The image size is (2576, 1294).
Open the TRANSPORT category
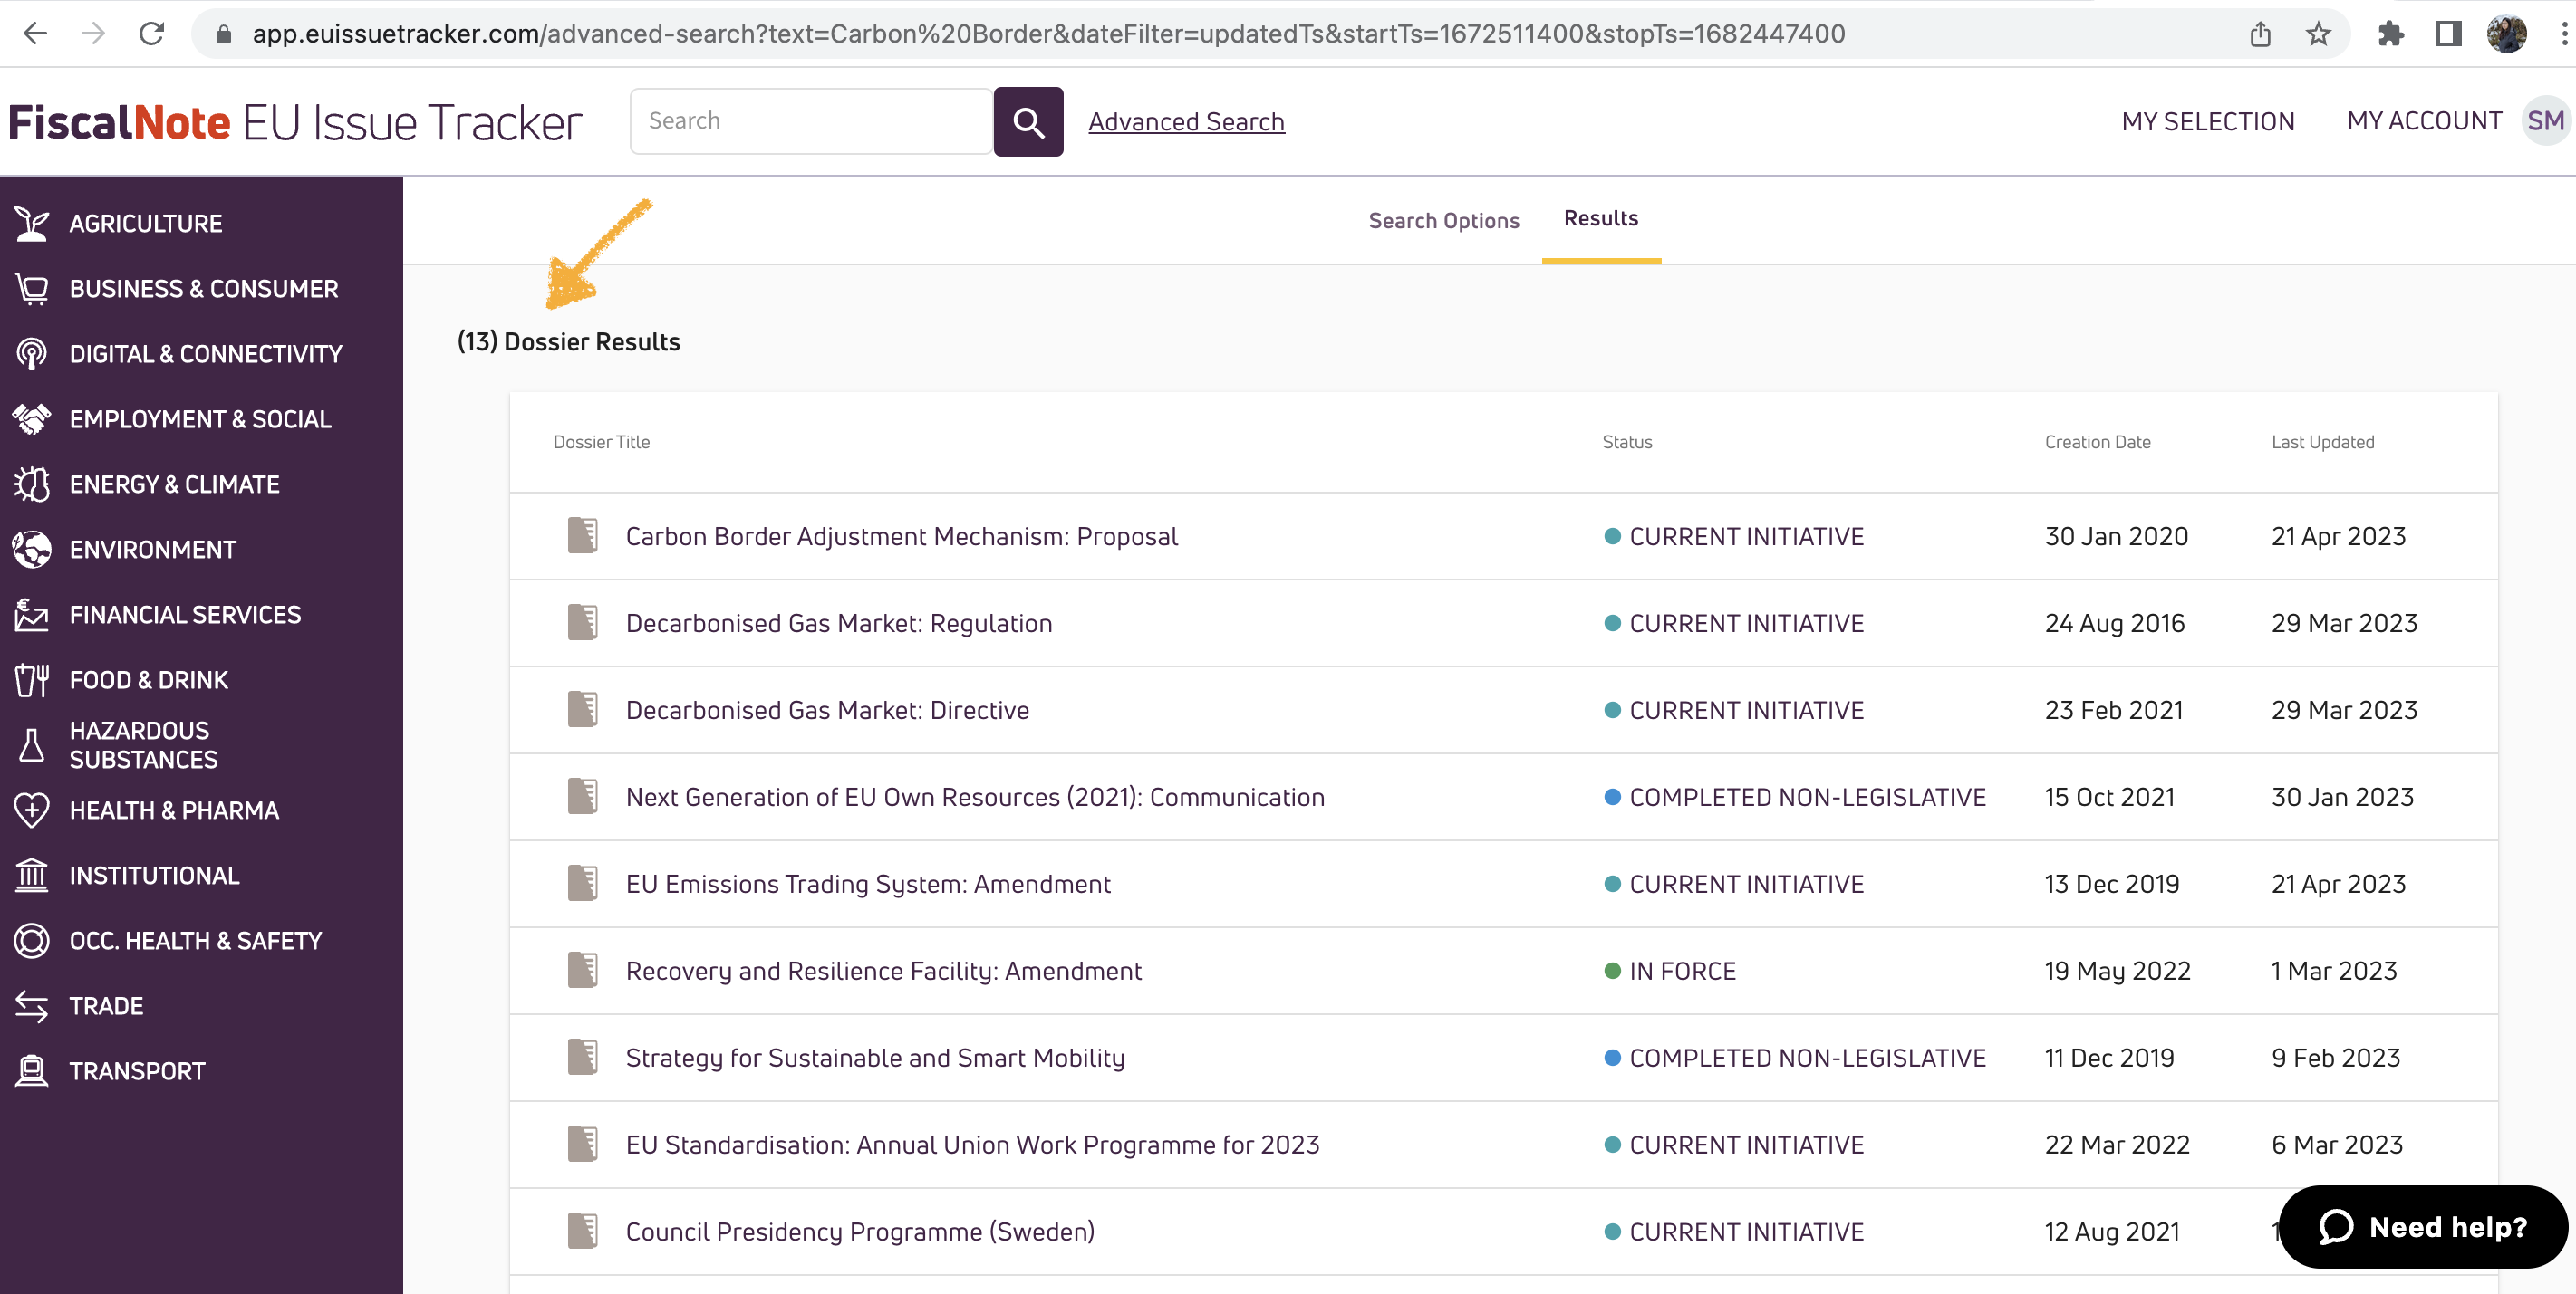(137, 1071)
